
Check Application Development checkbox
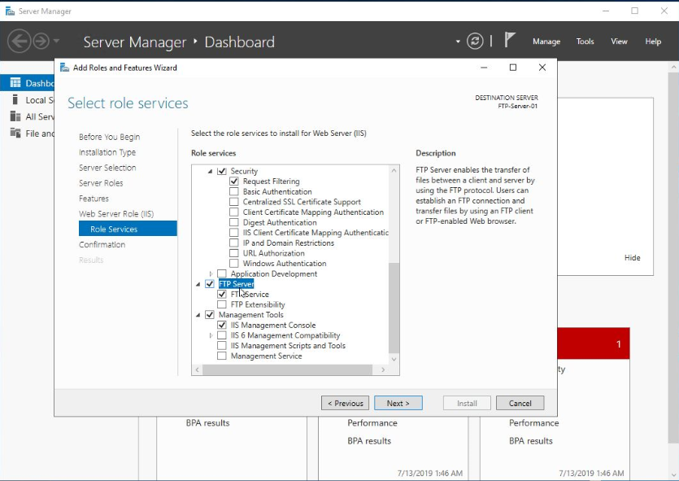222,273
